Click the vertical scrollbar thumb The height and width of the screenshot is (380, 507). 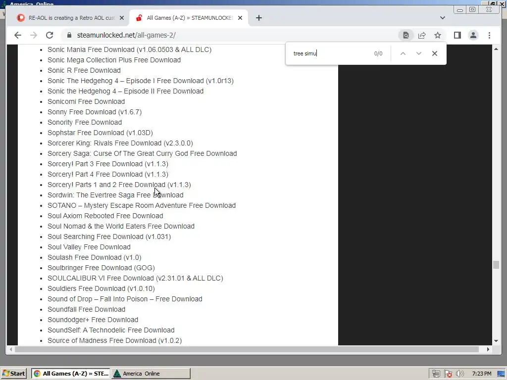point(496,265)
